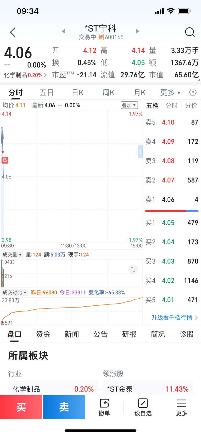Open the 成交对比 indicator dropdown

point(15,292)
